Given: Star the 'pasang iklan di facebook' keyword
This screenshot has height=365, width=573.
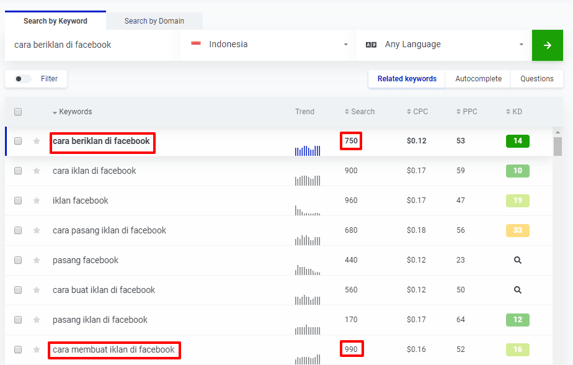Looking at the screenshot, I should click(x=37, y=320).
